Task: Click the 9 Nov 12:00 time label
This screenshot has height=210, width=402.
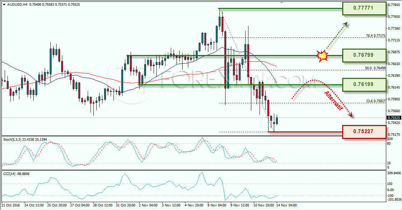Action: click(x=240, y=205)
